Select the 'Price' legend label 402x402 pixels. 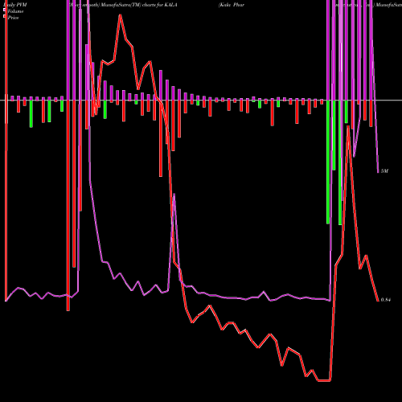pyautogui.click(x=14, y=18)
